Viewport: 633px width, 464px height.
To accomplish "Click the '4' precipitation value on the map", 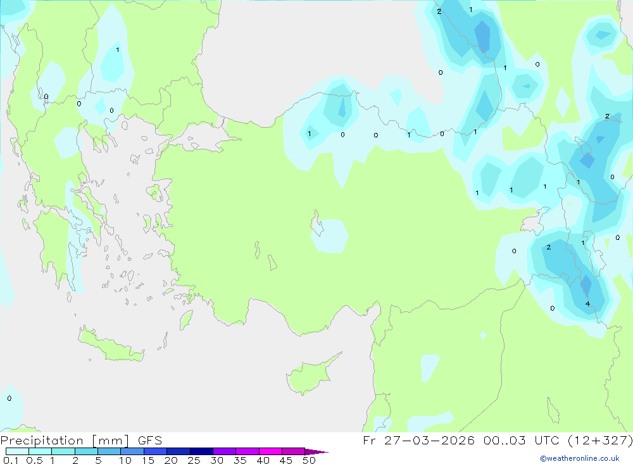I will click(587, 304).
